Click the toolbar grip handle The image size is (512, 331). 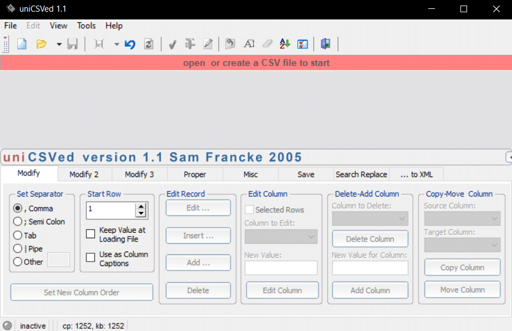(5, 44)
